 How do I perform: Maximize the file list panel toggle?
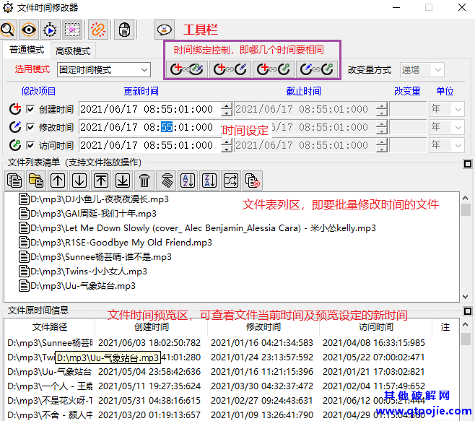(x=468, y=164)
